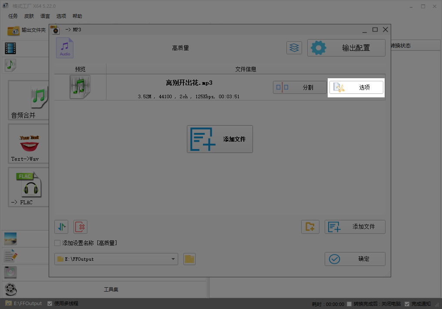Viewport: 442px width, 309px height.
Task: Select the -> FLAC conversion tool
Action: coord(29,187)
